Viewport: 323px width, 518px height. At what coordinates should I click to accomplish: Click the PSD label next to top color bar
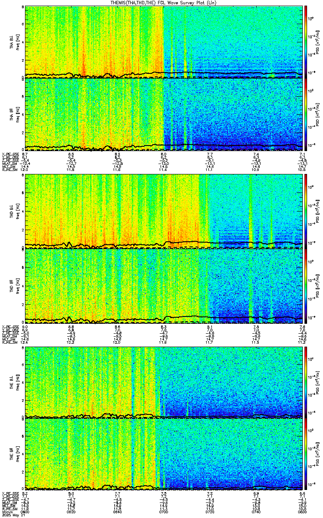tap(318, 42)
